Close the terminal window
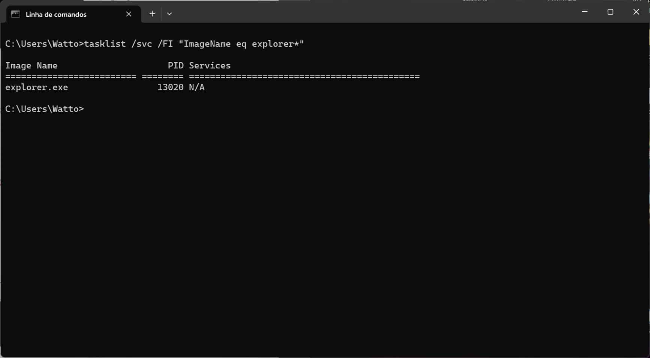 [636, 12]
